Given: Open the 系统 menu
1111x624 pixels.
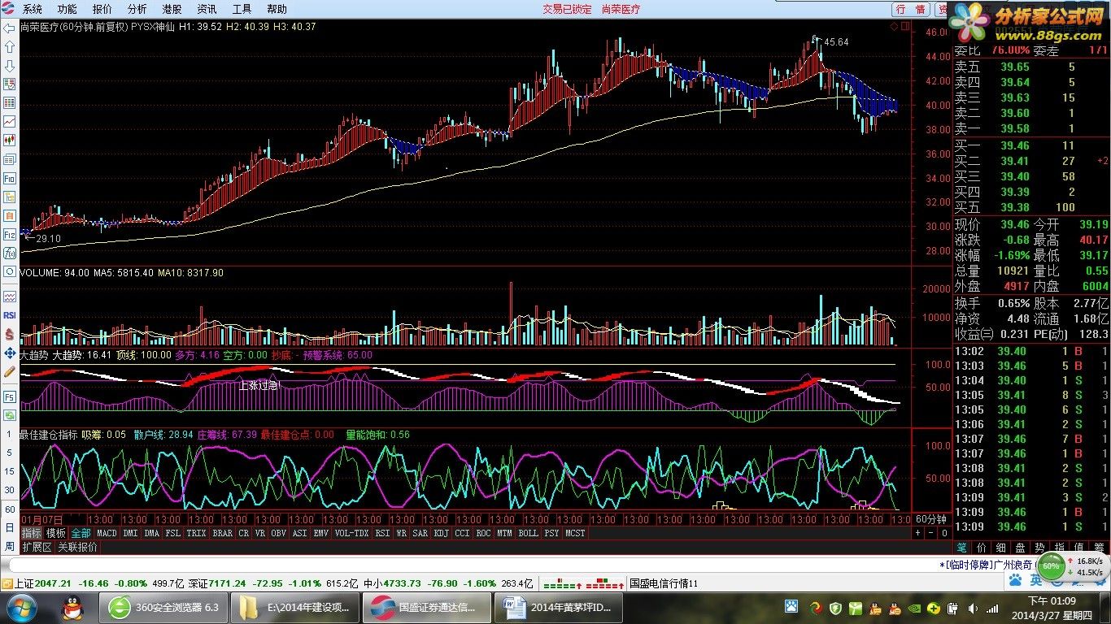Looking at the screenshot, I should [x=33, y=9].
